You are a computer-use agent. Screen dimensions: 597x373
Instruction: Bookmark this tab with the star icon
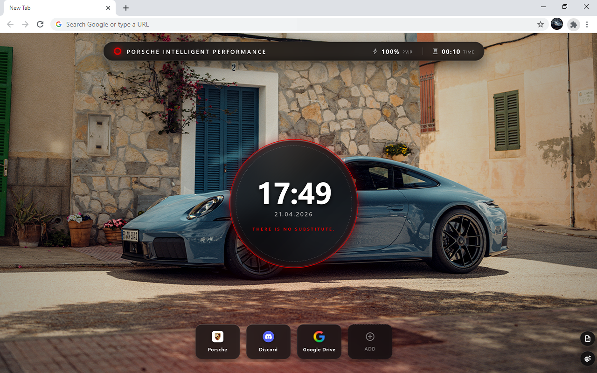(541, 24)
